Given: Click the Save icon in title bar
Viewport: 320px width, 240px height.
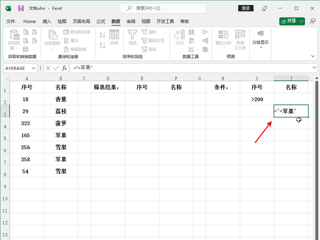Looking at the screenshot, I should 21,8.
